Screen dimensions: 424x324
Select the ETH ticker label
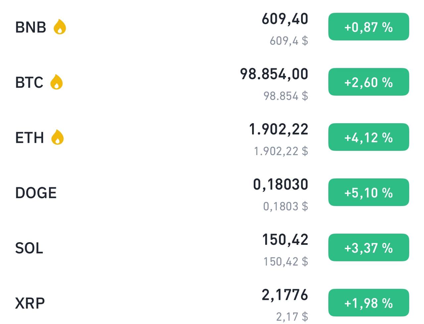pyautogui.click(x=29, y=137)
